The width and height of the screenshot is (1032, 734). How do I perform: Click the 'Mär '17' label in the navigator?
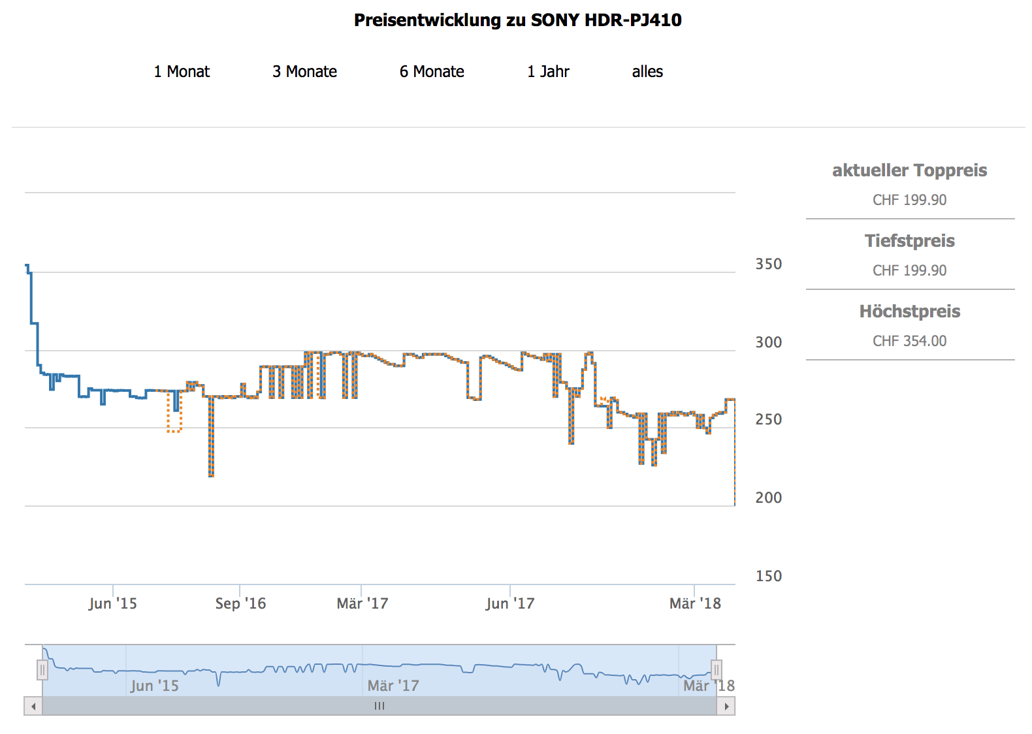point(393,686)
